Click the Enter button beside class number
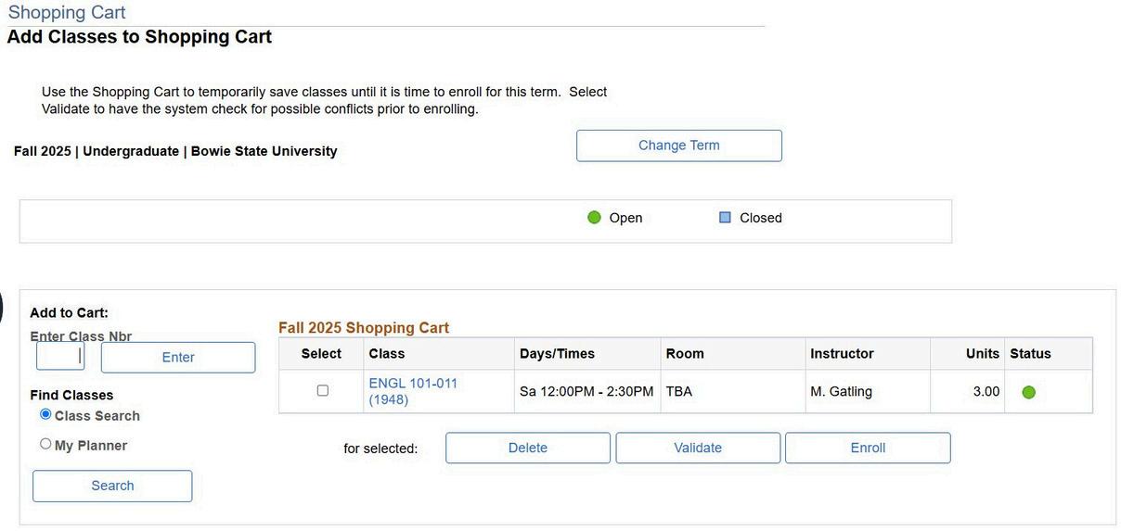 178,358
